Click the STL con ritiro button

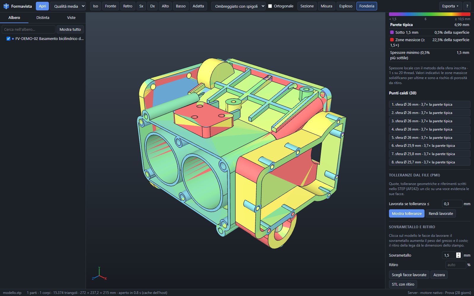(x=403, y=284)
